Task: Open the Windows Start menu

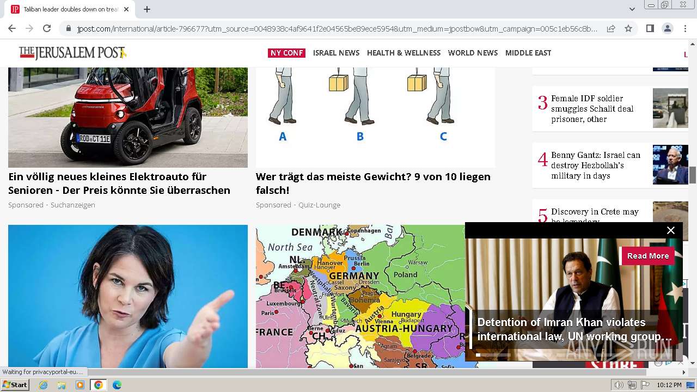Action: (x=15, y=385)
